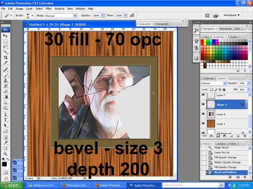253x189 pixels.
Task: Pick the yellow swatch in Swatches top row
Action: (205, 41)
